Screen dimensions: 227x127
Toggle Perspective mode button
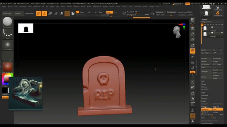tap(193, 51)
